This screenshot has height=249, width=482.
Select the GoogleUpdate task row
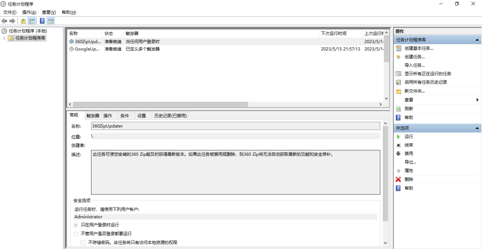(87, 49)
